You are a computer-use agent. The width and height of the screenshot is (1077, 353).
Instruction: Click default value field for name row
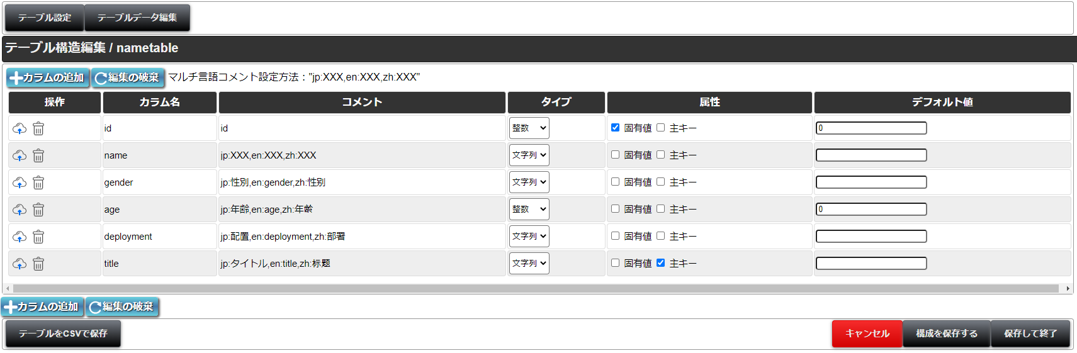click(871, 155)
